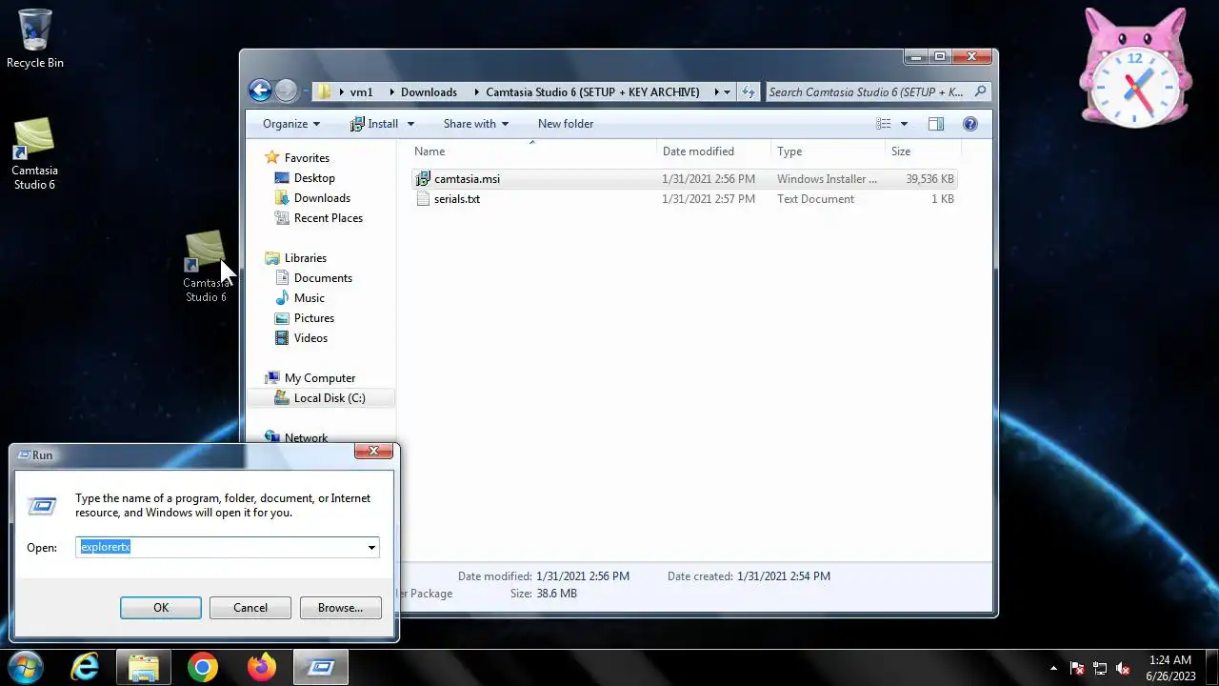Click the muted volume tray icon
The width and height of the screenshot is (1219, 686).
pos(1123,668)
